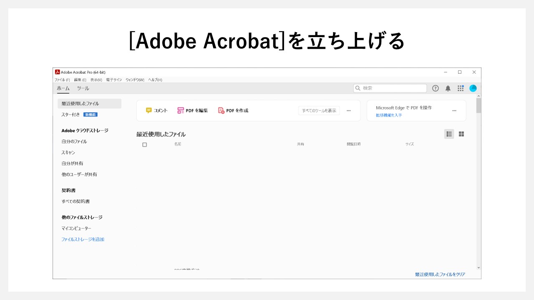Open the ファイル menu
This screenshot has width=534, height=300.
[62, 80]
